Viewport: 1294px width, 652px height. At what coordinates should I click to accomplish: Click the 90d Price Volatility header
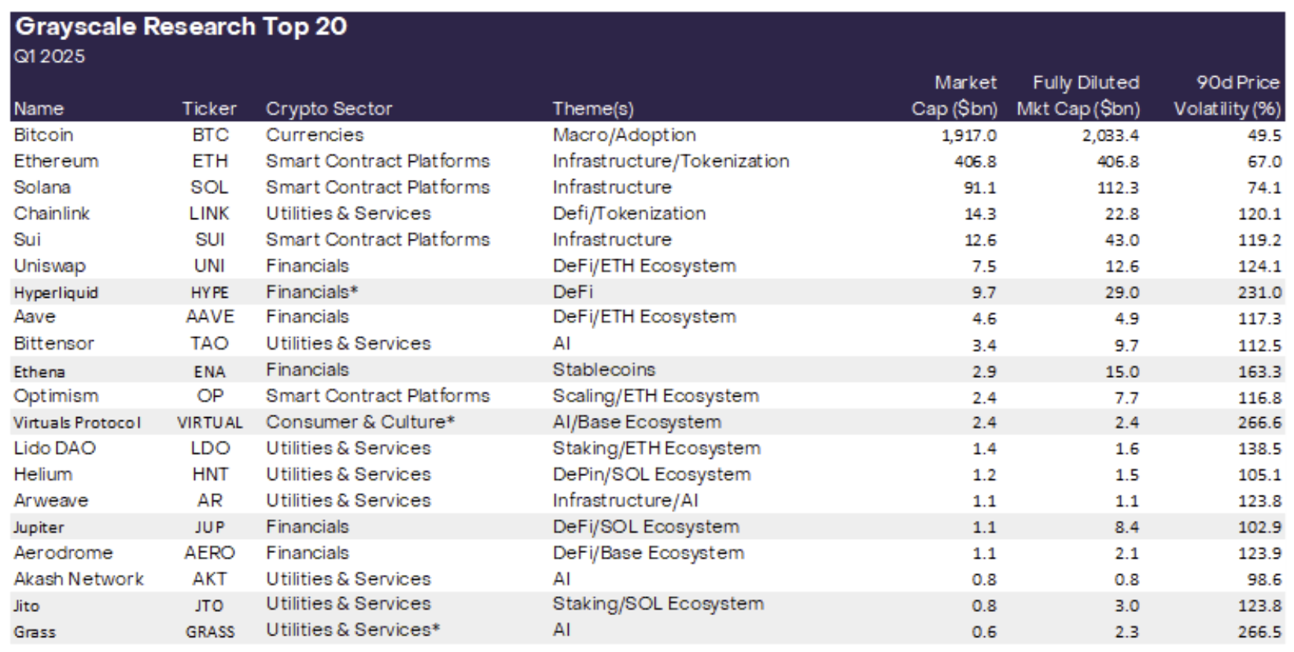pyautogui.click(x=1227, y=96)
